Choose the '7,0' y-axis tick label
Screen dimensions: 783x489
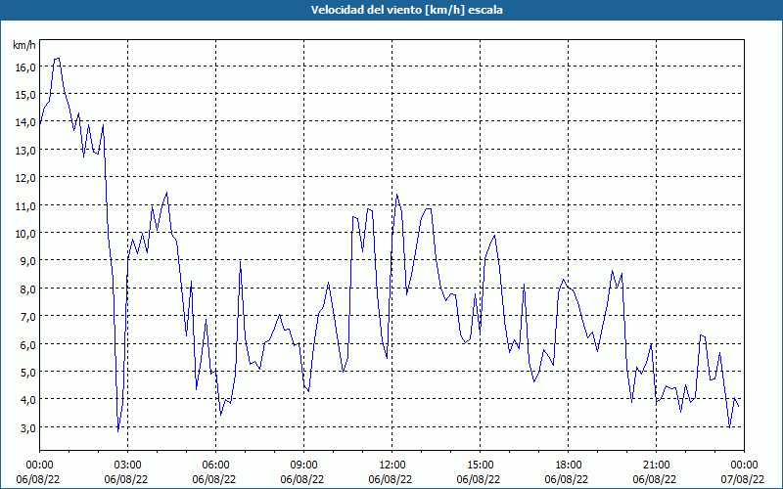coord(27,317)
